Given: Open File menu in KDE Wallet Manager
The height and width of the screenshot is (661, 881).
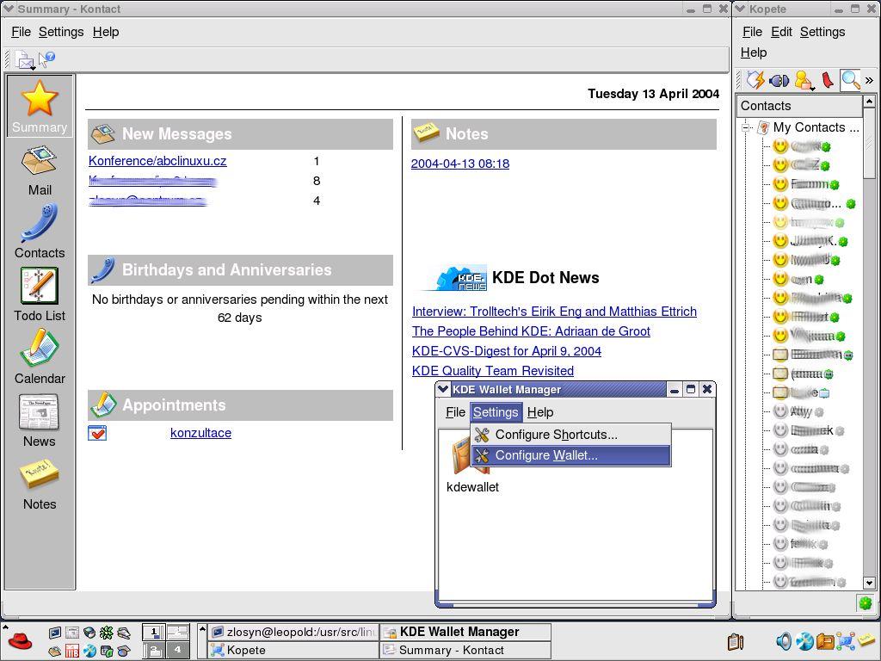Looking at the screenshot, I should [455, 412].
